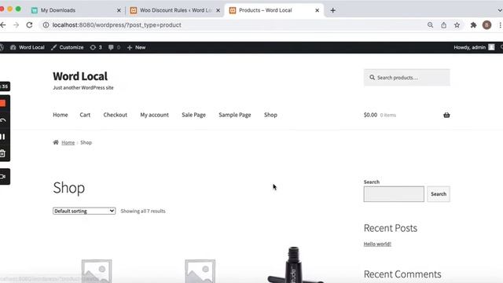The width and height of the screenshot is (503, 283).
Task: Open the Checkout page
Action: (x=116, y=115)
